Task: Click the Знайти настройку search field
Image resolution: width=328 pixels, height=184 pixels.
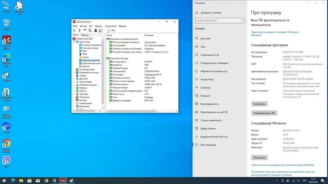Action: pyautogui.click(x=217, y=20)
